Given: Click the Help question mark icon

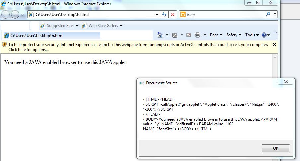Looking at the screenshot, I should (264, 35).
